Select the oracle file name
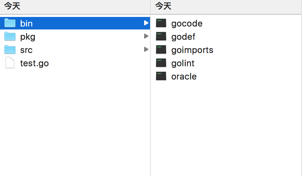Screen dimensions: 303x176 click(184, 77)
